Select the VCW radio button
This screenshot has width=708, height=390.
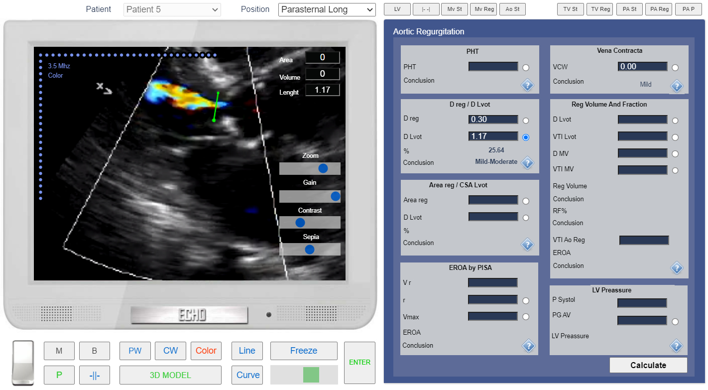[x=675, y=67]
